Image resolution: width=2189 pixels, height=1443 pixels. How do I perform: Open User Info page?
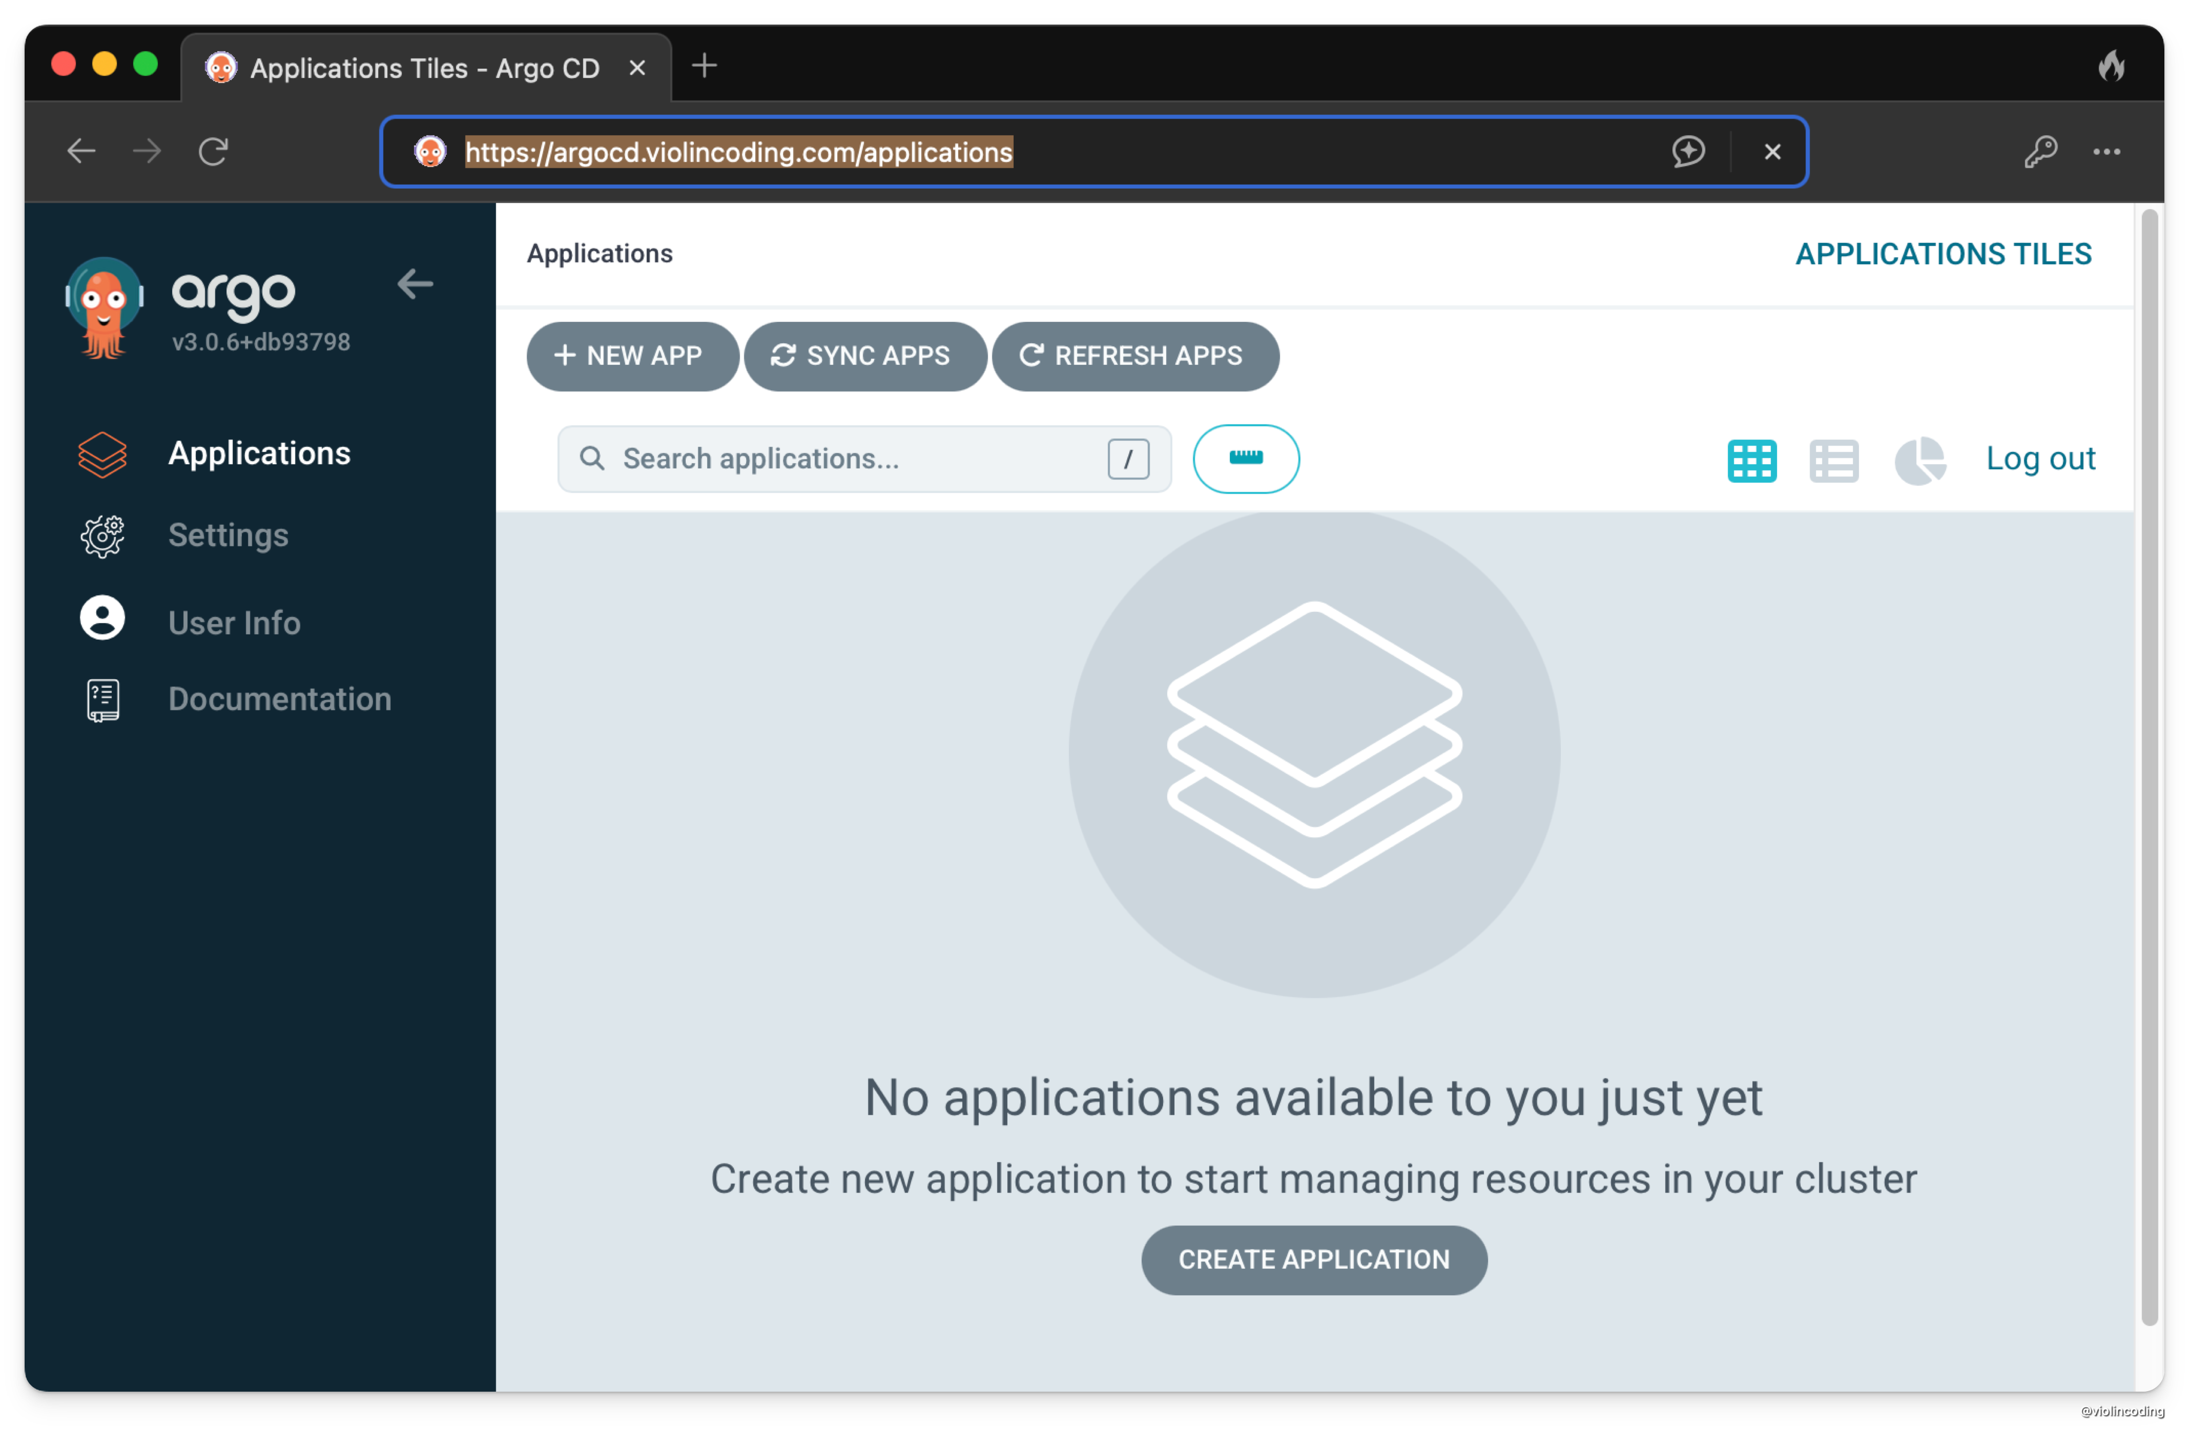pyautogui.click(x=234, y=623)
